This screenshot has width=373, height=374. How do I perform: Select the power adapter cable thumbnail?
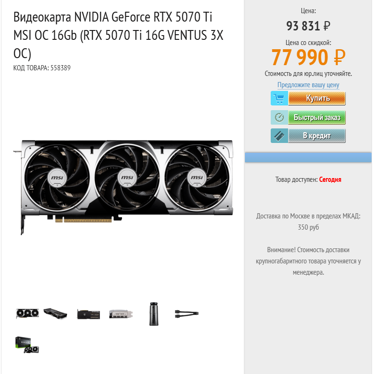tap(187, 314)
